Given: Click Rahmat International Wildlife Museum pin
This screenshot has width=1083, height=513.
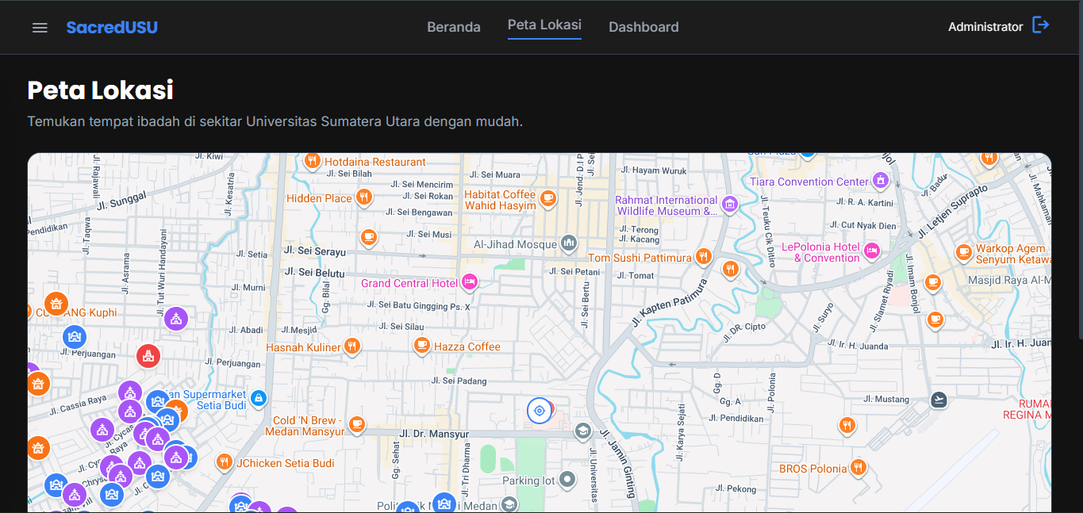Looking at the screenshot, I should point(731,205).
